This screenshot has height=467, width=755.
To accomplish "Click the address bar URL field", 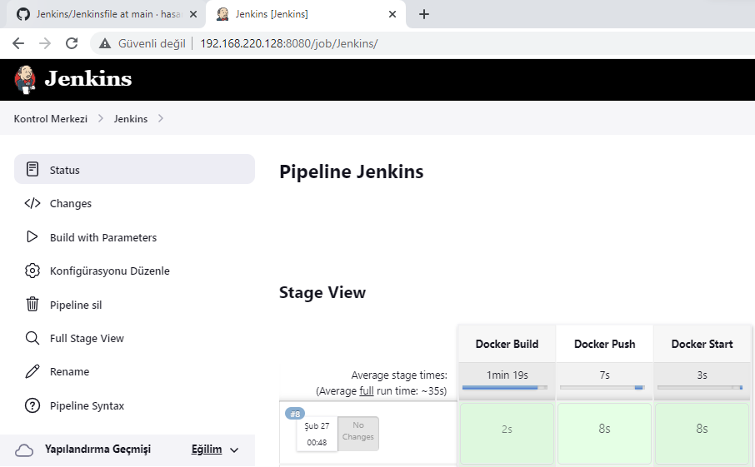I will coord(289,43).
